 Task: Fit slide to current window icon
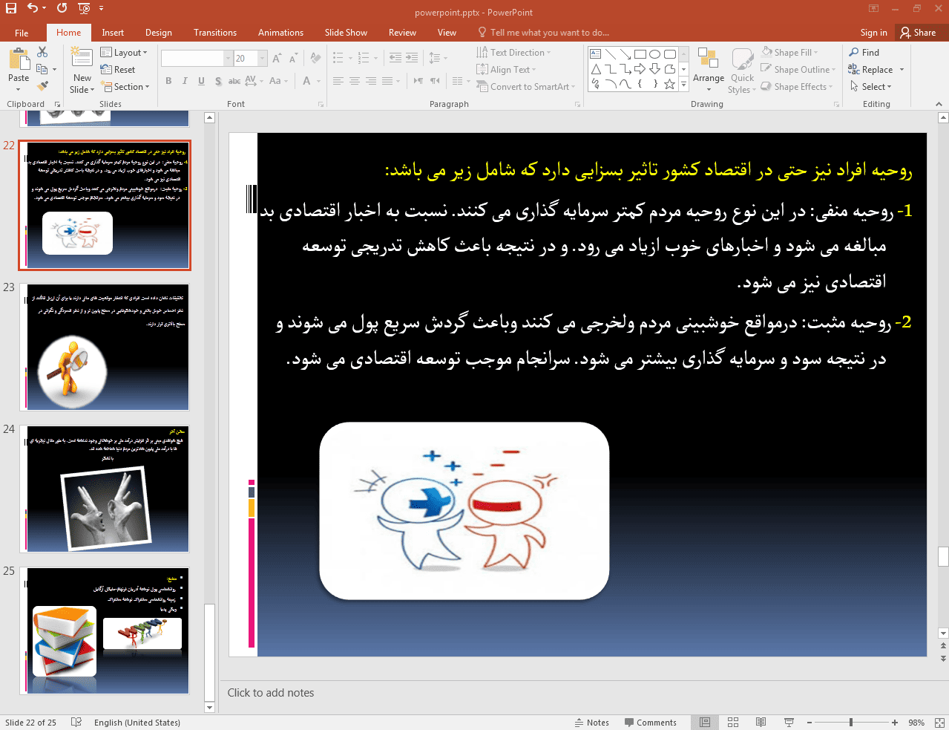(939, 723)
